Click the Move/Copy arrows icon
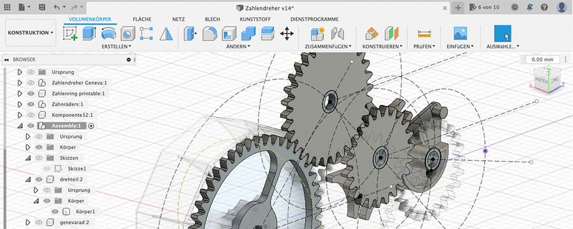Screen dimensions: 573x229 [287, 34]
